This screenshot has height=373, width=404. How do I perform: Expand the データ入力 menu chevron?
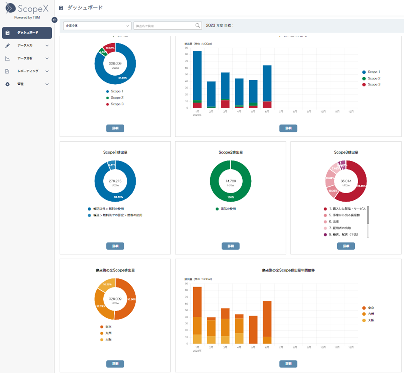tap(47, 46)
